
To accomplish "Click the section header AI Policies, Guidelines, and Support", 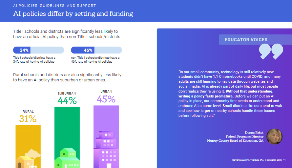I will [54, 6].
